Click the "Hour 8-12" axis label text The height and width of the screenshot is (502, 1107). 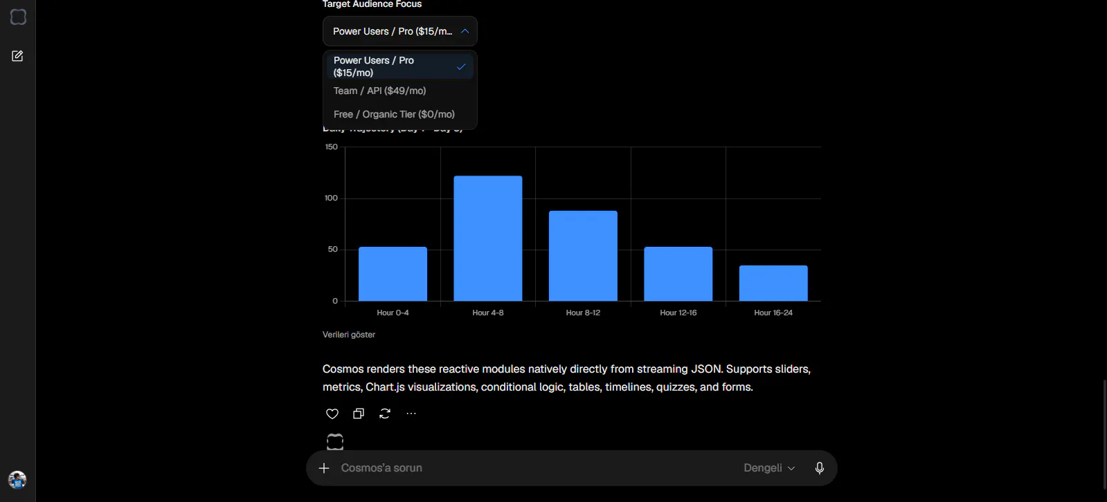pyautogui.click(x=583, y=313)
